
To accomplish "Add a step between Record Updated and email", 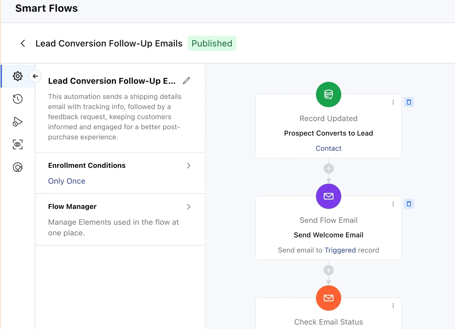I will click(329, 169).
